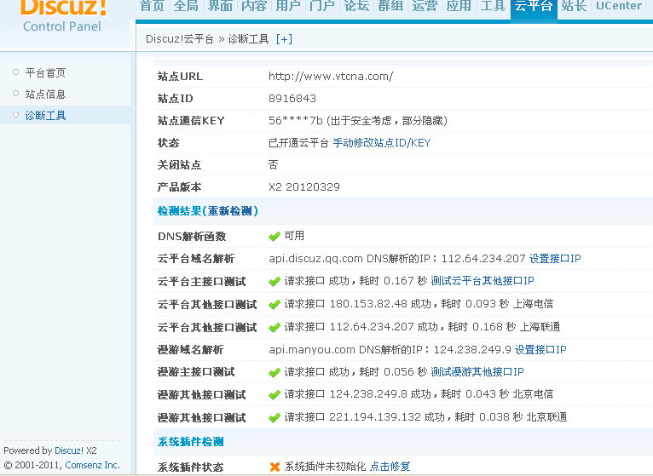This screenshot has height=476, width=653.
Task: Click the bullet circle beside 站点信息
Action: click(x=16, y=93)
